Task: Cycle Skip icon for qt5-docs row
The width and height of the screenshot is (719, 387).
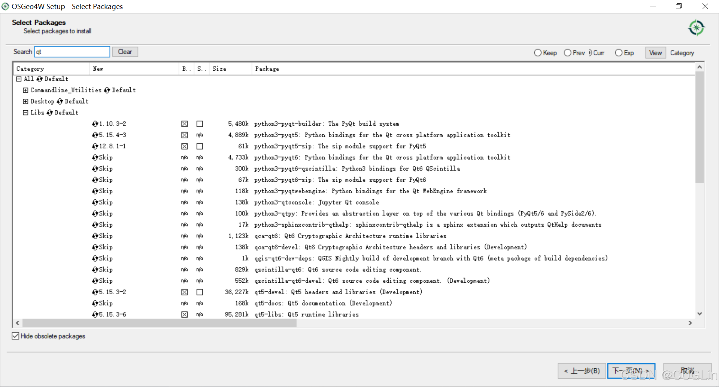Action: 95,303
